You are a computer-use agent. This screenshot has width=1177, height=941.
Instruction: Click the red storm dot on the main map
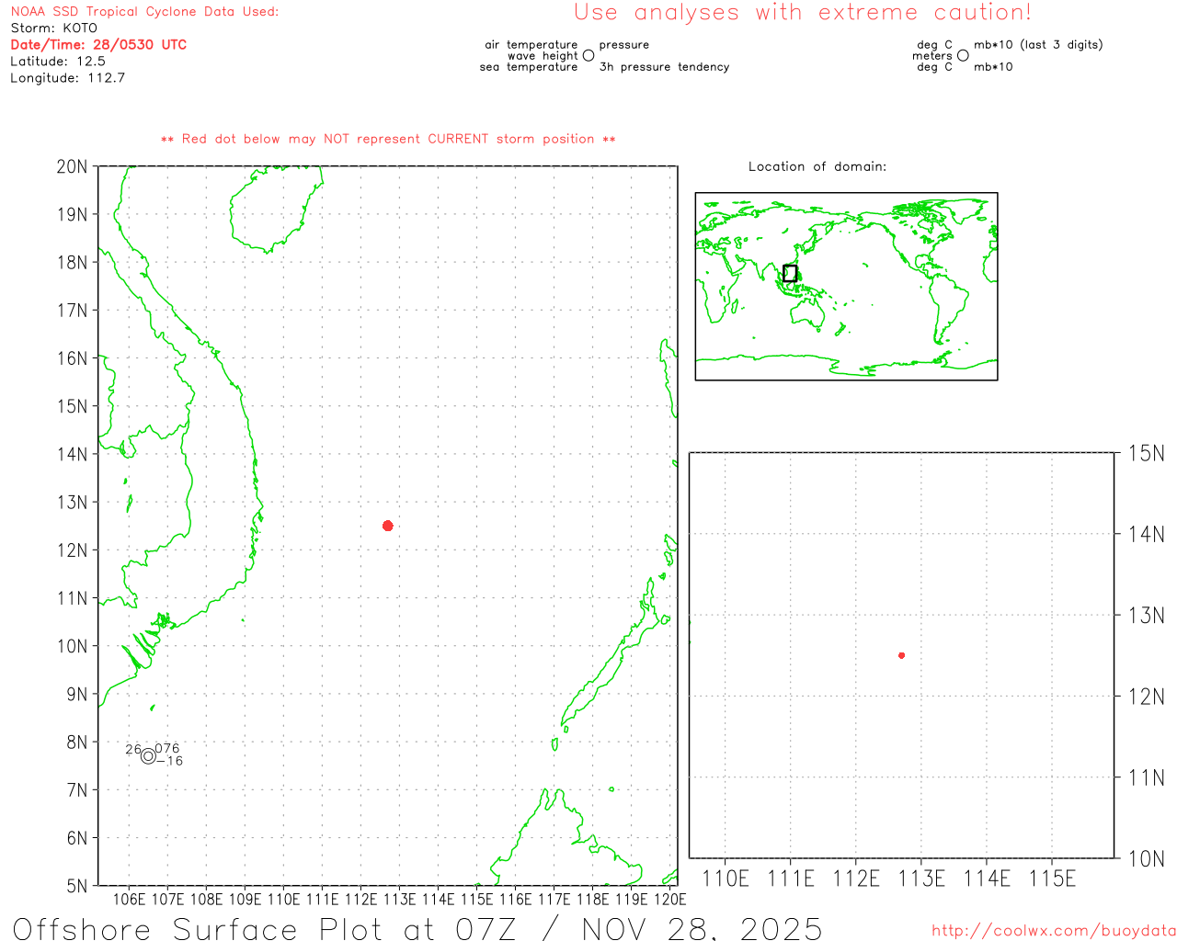388,526
